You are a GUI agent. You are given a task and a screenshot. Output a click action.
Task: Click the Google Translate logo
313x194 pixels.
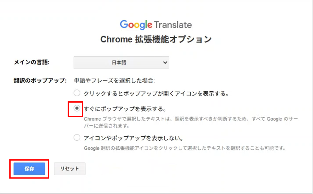click(x=156, y=24)
